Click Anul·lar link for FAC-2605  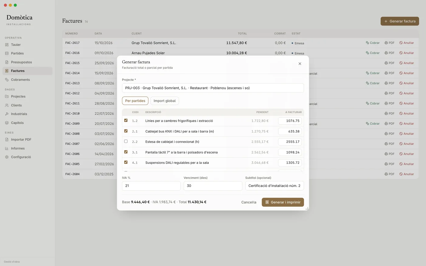pos(407,164)
